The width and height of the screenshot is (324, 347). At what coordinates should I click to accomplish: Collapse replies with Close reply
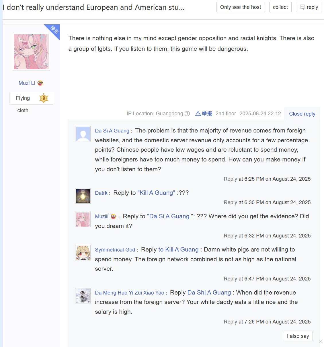coord(302,114)
